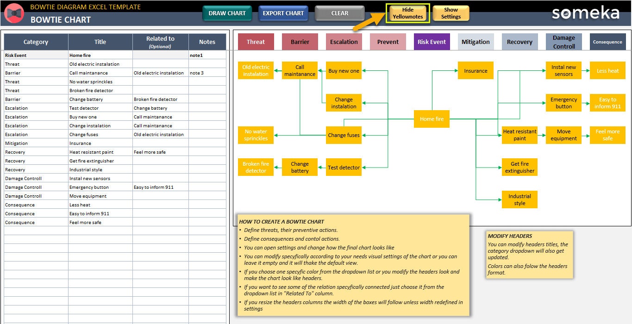The image size is (632, 324).
Task: Click the Home fire chart node
Action: point(432,119)
